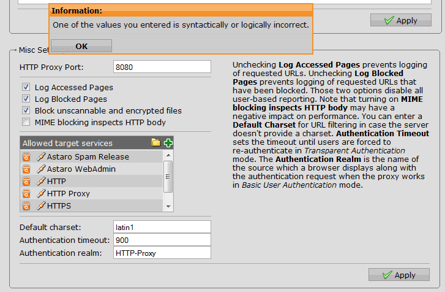Remove Astaro Spam Release using its trash icon
The height and width of the screenshot is (292, 445).
point(26,156)
